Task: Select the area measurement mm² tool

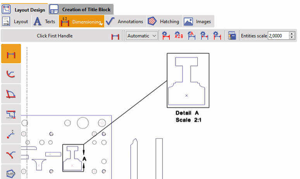Action: point(11,172)
